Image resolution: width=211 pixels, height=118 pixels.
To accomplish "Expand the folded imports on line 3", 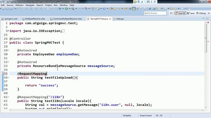I will coord(8,31).
